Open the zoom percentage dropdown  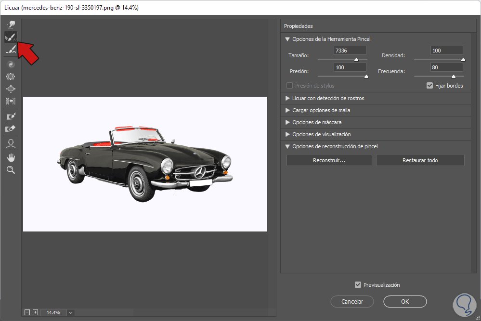pyautogui.click(x=71, y=313)
